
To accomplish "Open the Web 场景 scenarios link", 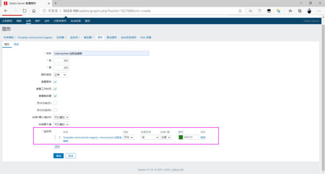I will (146, 38).
